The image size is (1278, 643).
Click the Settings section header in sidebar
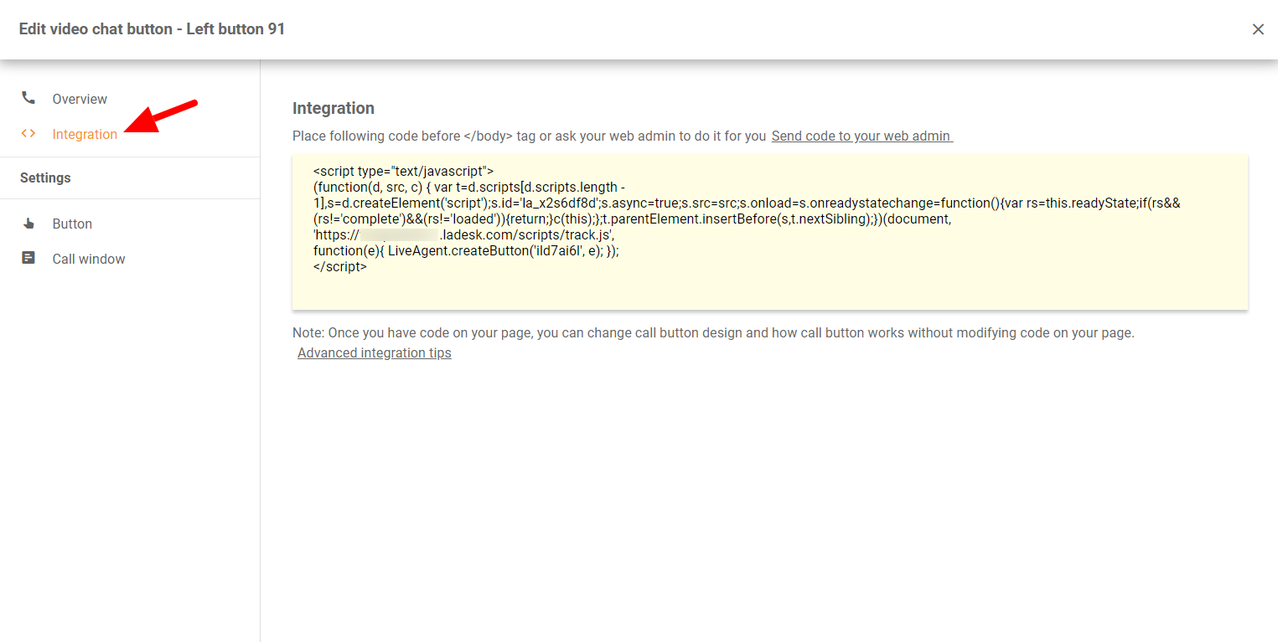[45, 177]
